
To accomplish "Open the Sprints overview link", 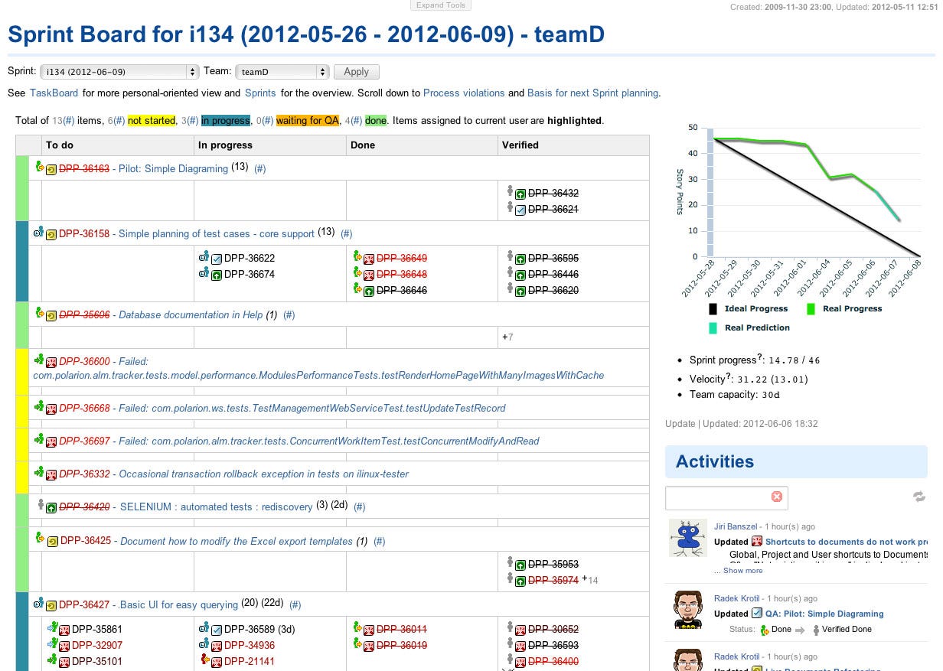I will click(x=260, y=93).
